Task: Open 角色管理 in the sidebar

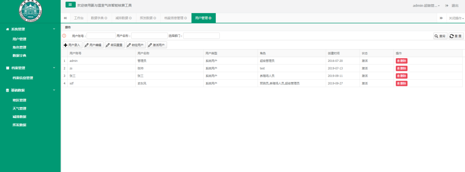Action: point(19,47)
